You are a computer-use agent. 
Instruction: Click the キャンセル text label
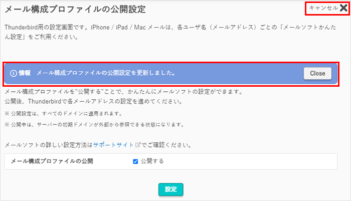[323, 8]
